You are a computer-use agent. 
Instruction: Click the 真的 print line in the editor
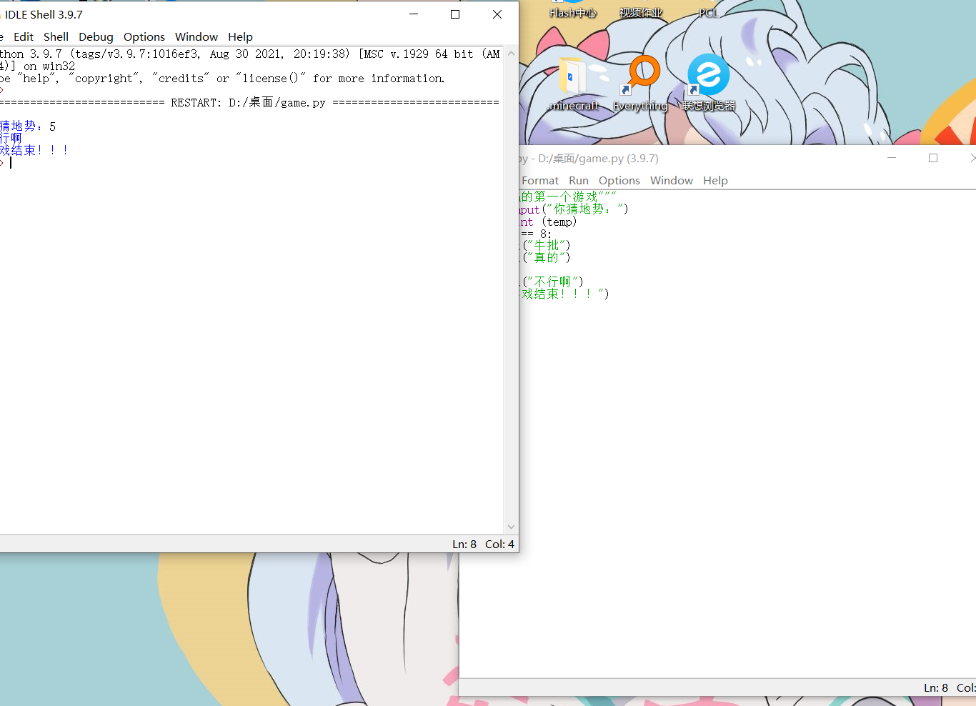(546, 258)
